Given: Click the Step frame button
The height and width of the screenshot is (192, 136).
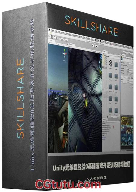Looking at the screenshot, I should 97,46.
